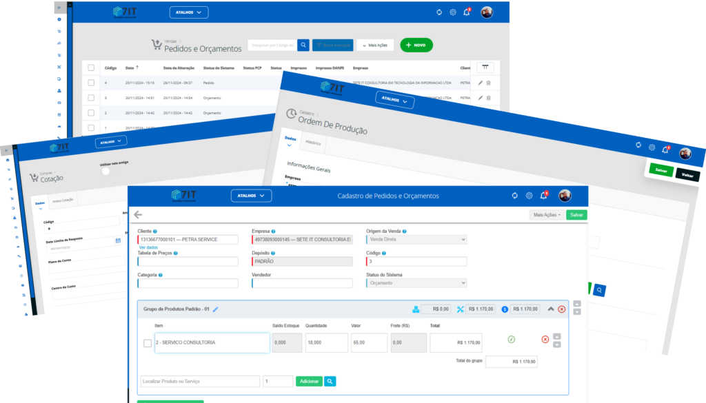The height and width of the screenshot is (403, 706).
Task: Open ATALHOS dropdown in Ordem de Produção window
Action: click(x=395, y=99)
